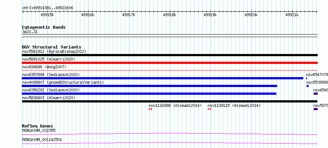Select the MON1A|NM_001142501 gene label
Image resolution: width=328 pixels, height=148 pixels.
tap(42, 140)
